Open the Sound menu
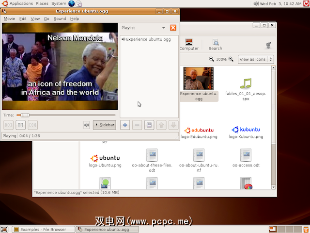This screenshot has width=310, height=233. [60, 18]
